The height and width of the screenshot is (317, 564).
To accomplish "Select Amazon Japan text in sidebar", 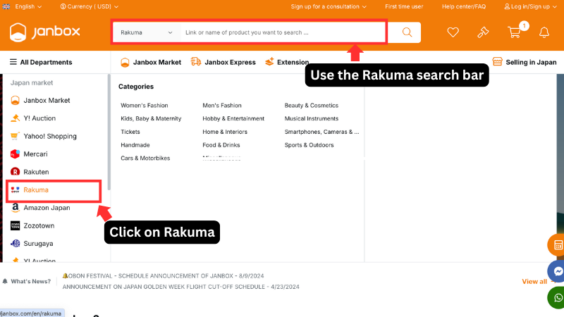I will coord(47,208).
